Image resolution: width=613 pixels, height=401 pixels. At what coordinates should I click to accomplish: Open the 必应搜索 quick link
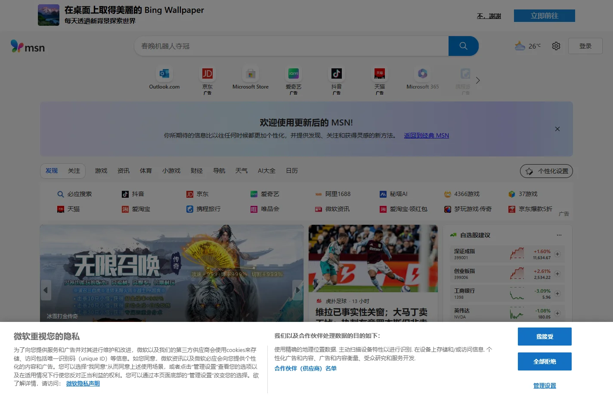click(x=75, y=194)
